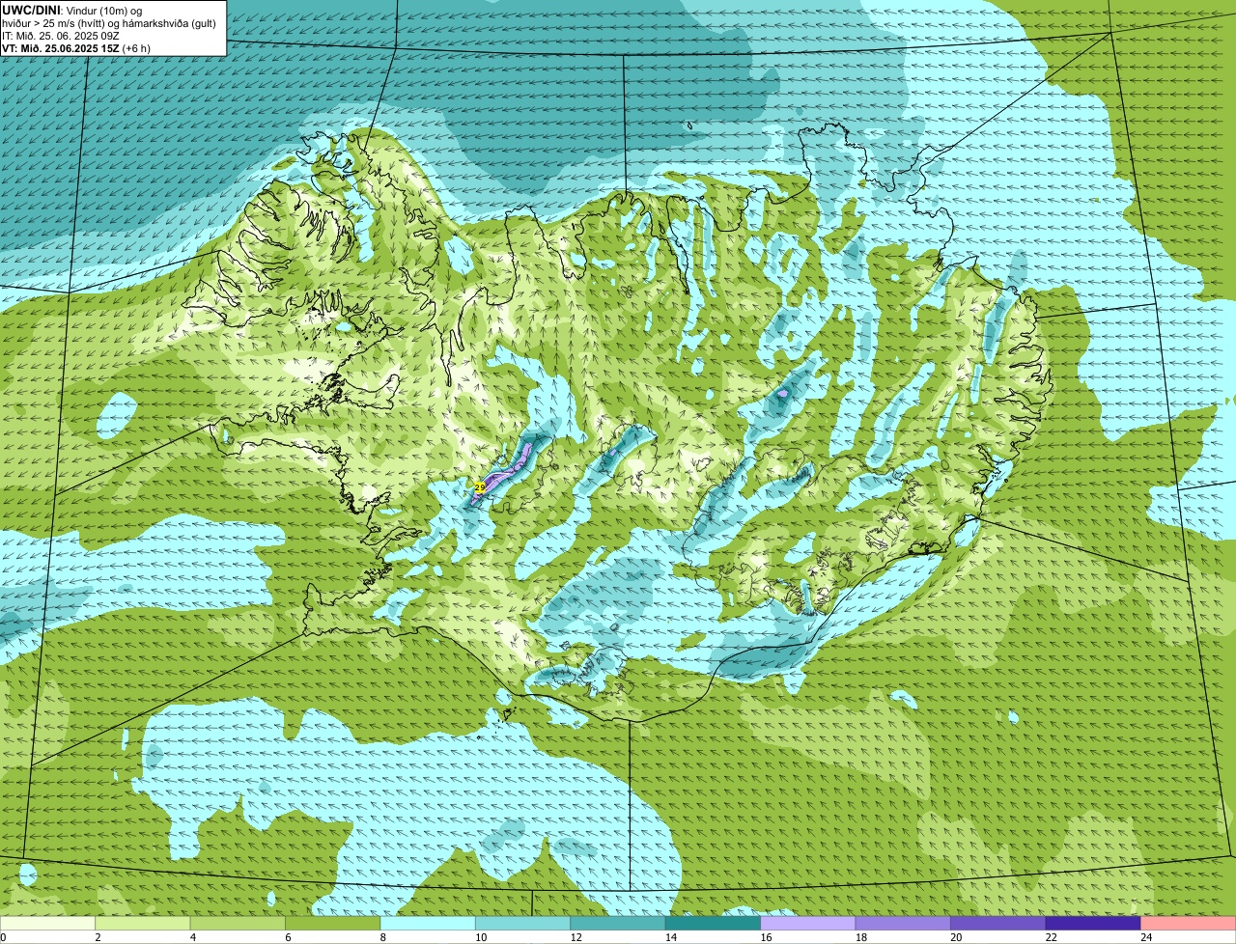Click the "hviður > 25 m/s" description line
The width and height of the screenshot is (1236, 944).
point(109,22)
